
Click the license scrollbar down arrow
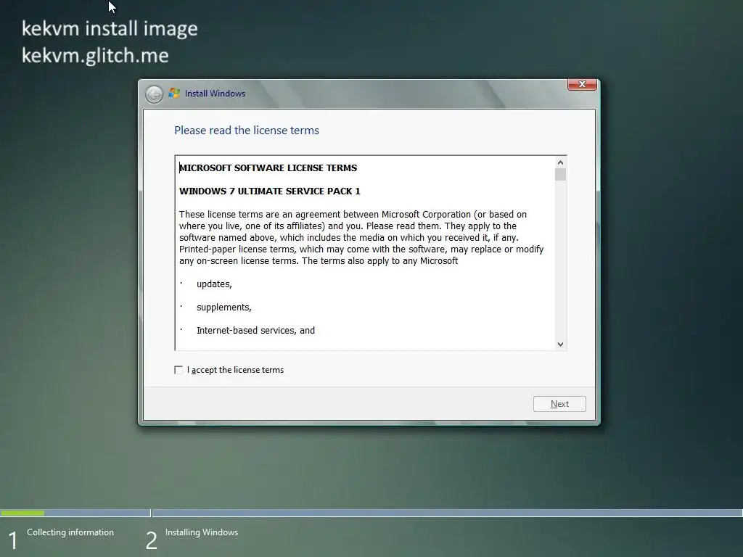[561, 344]
